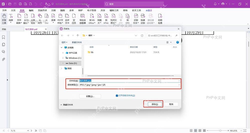Expand the WPS cloud drive tree node
This screenshot has width=250, height=133.
point(63,53)
